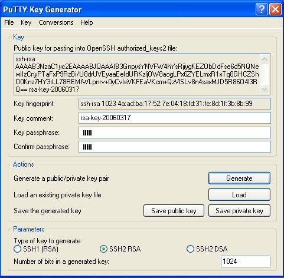Close the PuTTY Key Generator window
284x278 pixels.
[275, 9]
